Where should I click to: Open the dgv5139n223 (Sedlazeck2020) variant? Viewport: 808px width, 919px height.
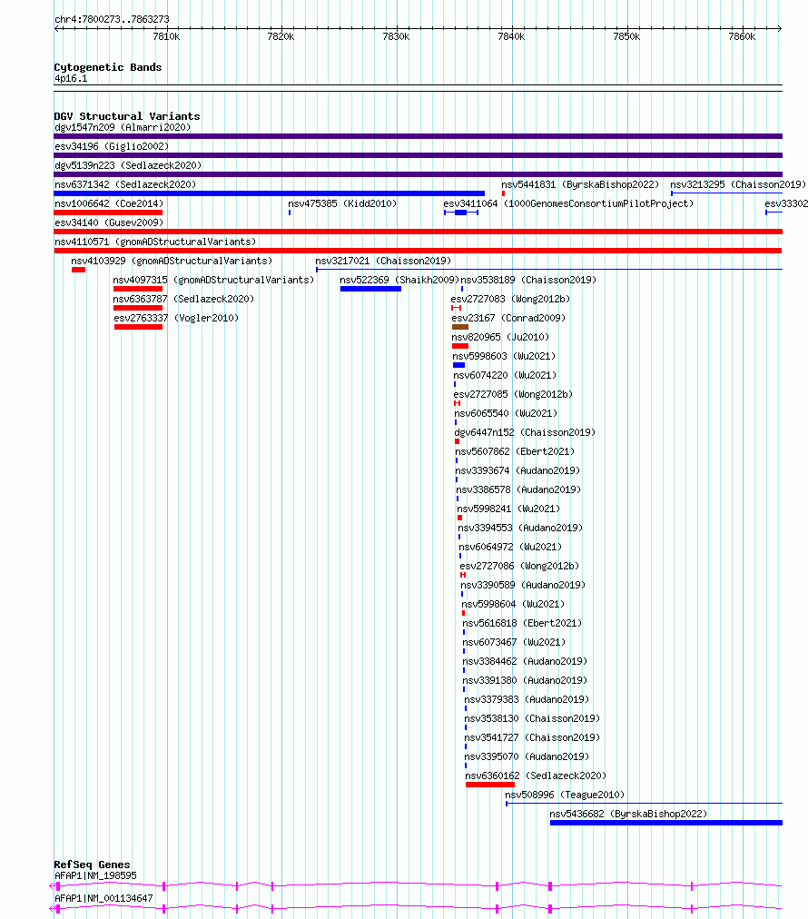[x=128, y=165]
